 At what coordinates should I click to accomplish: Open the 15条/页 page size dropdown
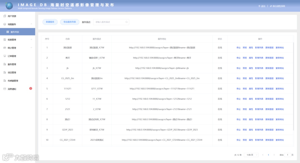point(251,155)
